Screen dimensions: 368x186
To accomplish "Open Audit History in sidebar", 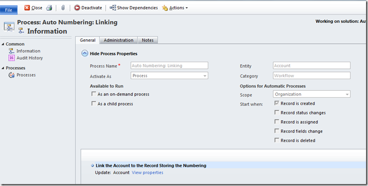I will [x=30, y=58].
